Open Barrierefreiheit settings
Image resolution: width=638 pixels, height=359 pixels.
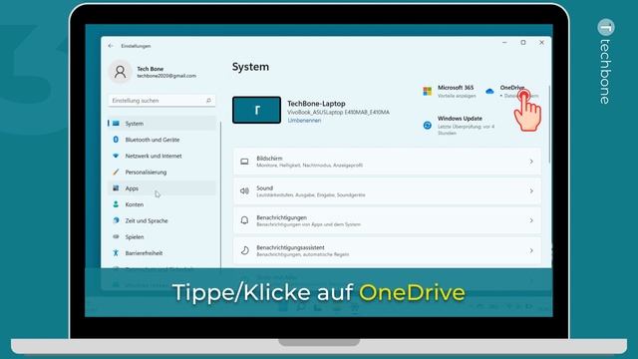161,253
